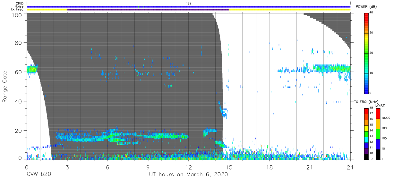Select the 18 label on the TX FRQ legend
Screen dimensions: 394x181
[x=371, y=108]
